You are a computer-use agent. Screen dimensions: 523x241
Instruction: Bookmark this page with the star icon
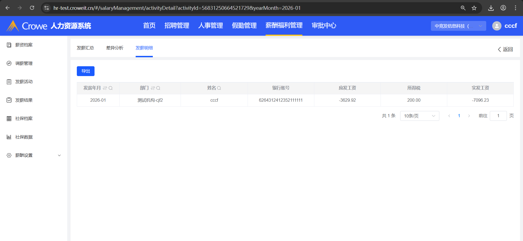click(x=474, y=8)
